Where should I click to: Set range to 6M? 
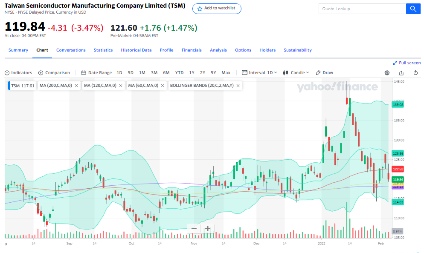tap(166, 73)
